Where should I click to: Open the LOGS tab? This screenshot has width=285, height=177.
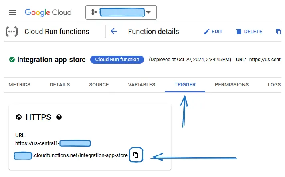274,85
